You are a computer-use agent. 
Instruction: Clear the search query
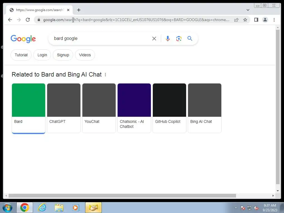click(154, 38)
